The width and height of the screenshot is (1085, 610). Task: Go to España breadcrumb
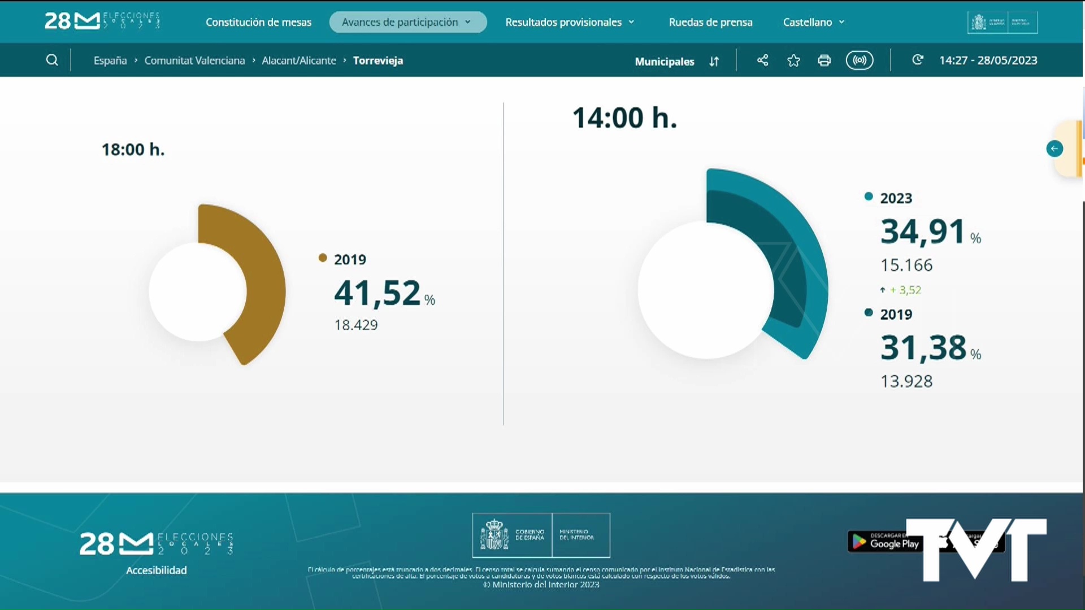pos(110,60)
